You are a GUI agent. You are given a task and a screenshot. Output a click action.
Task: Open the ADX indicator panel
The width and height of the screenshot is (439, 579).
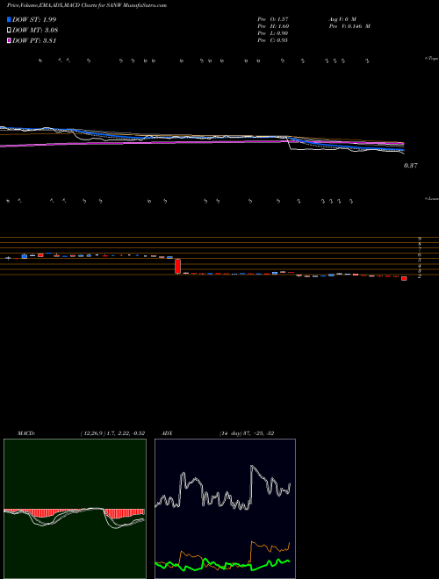click(225, 509)
